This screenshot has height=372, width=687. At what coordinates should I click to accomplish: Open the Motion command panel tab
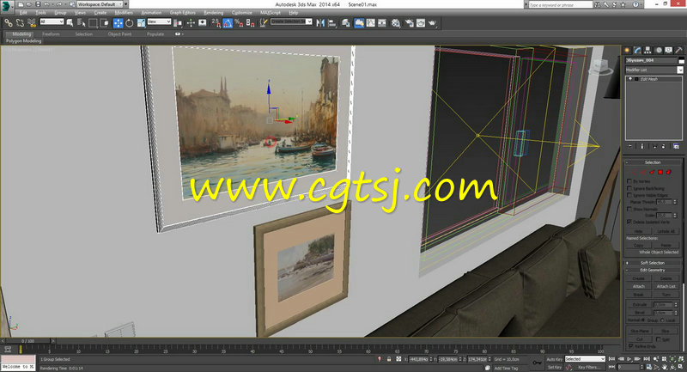tap(658, 51)
